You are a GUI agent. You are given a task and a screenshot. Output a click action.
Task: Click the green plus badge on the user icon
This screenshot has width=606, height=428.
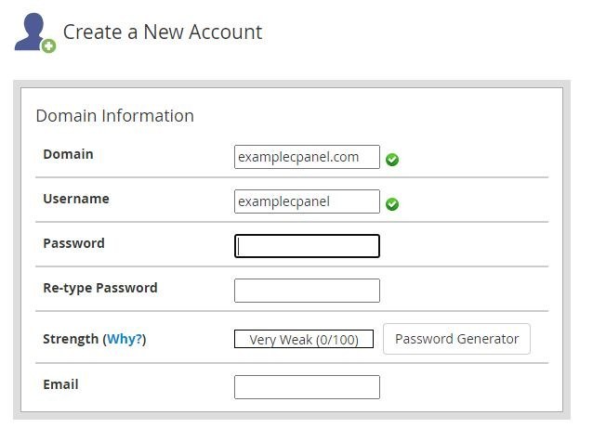pos(48,45)
